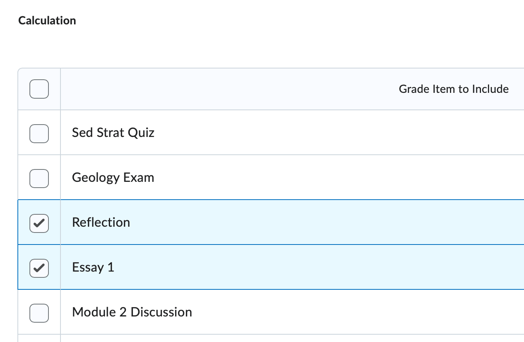Click the Reflection item name
The width and height of the screenshot is (524, 342).
(101, 222)
